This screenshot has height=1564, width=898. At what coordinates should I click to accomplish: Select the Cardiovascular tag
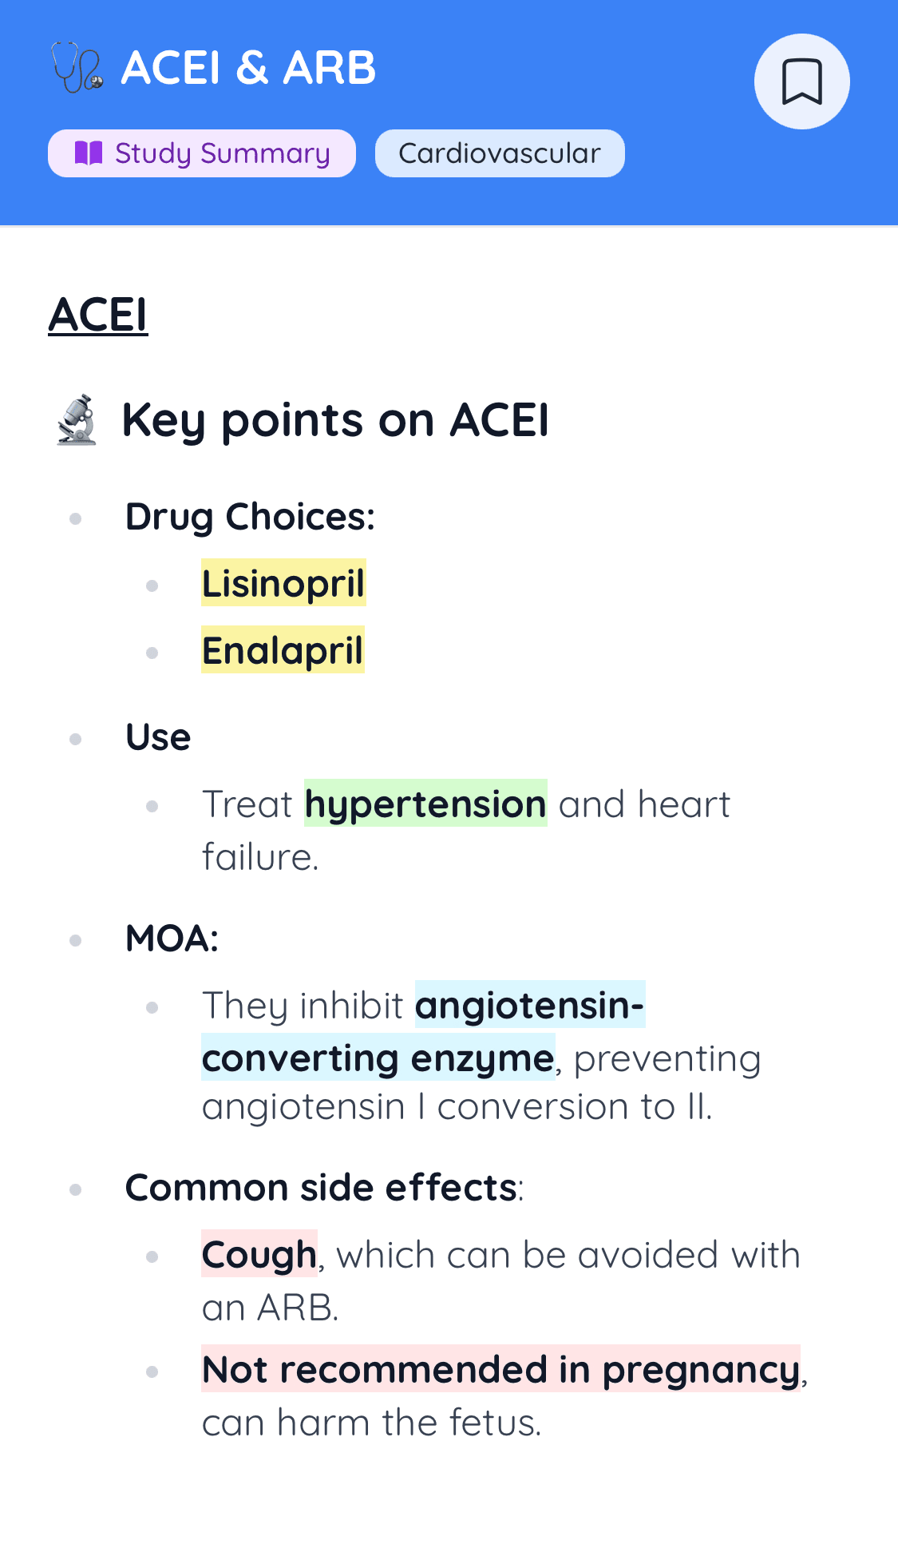[500, 153]
